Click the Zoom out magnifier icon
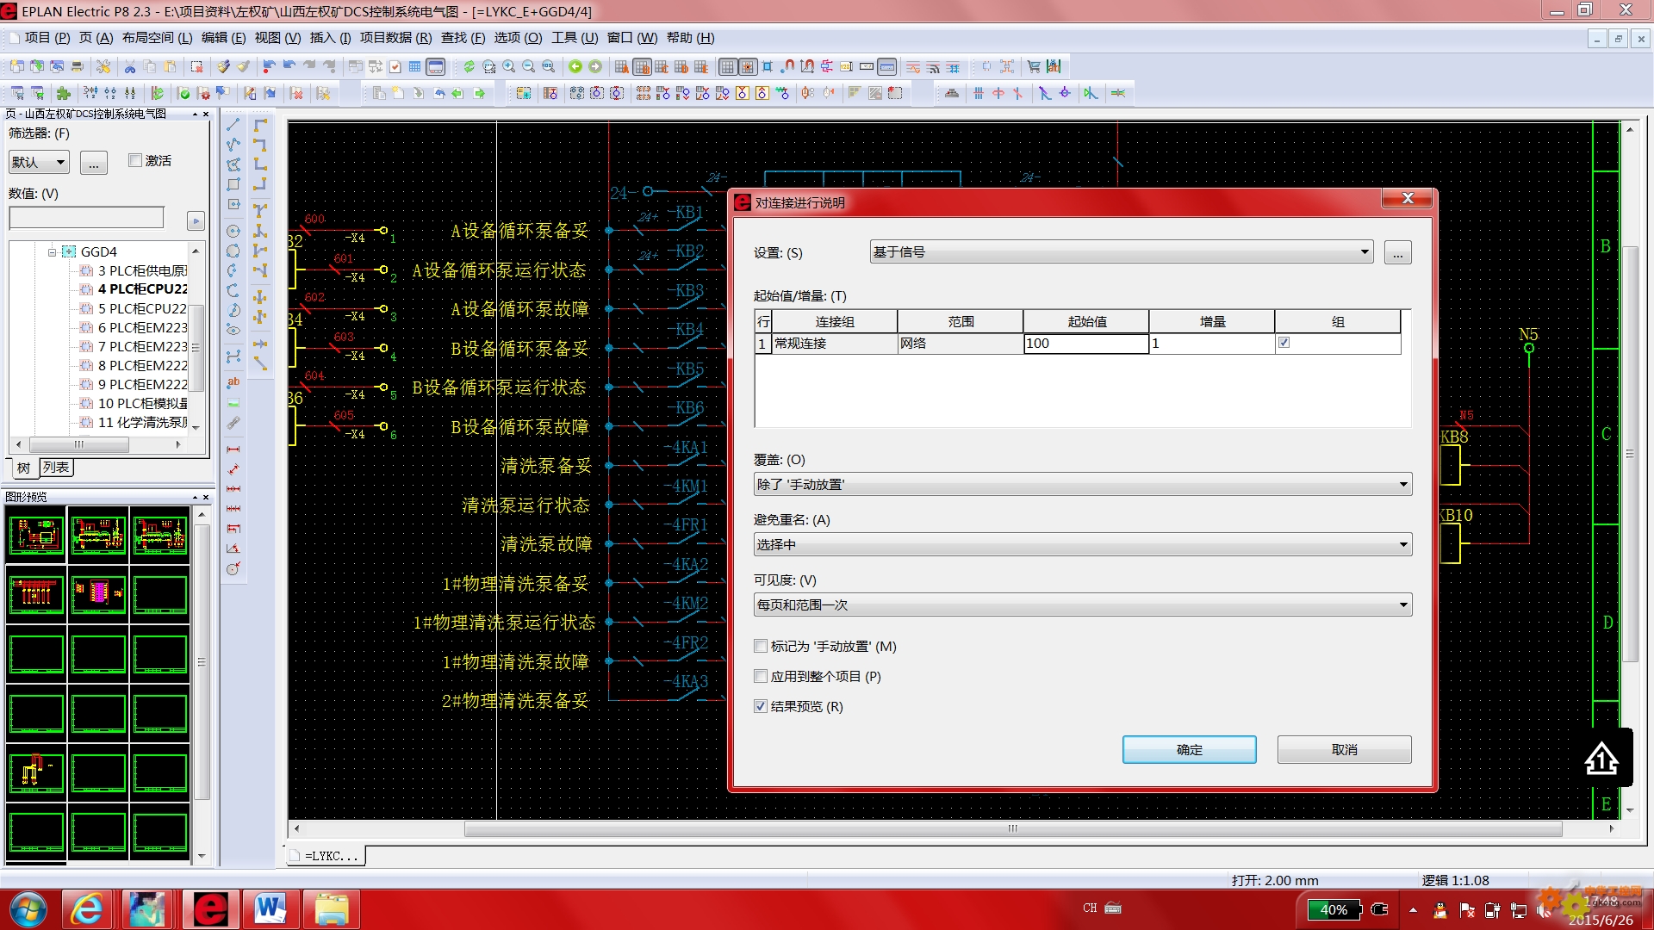 [x=529, y=66]
